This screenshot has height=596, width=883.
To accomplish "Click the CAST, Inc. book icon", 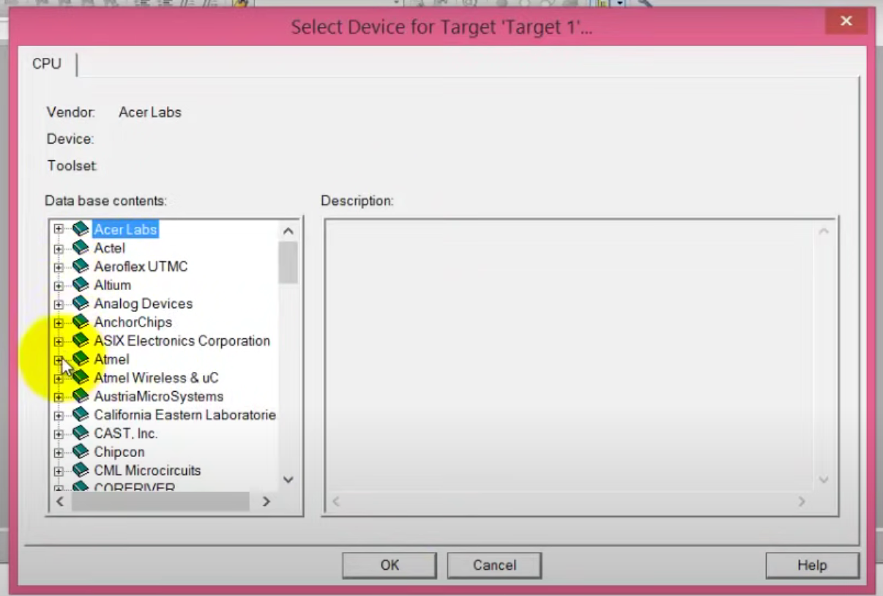I will (81, 433).
